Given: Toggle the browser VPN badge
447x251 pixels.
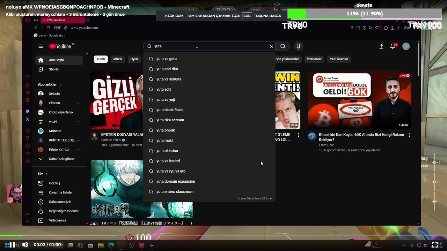Looking at the screenshot, I should click(58, 28).
